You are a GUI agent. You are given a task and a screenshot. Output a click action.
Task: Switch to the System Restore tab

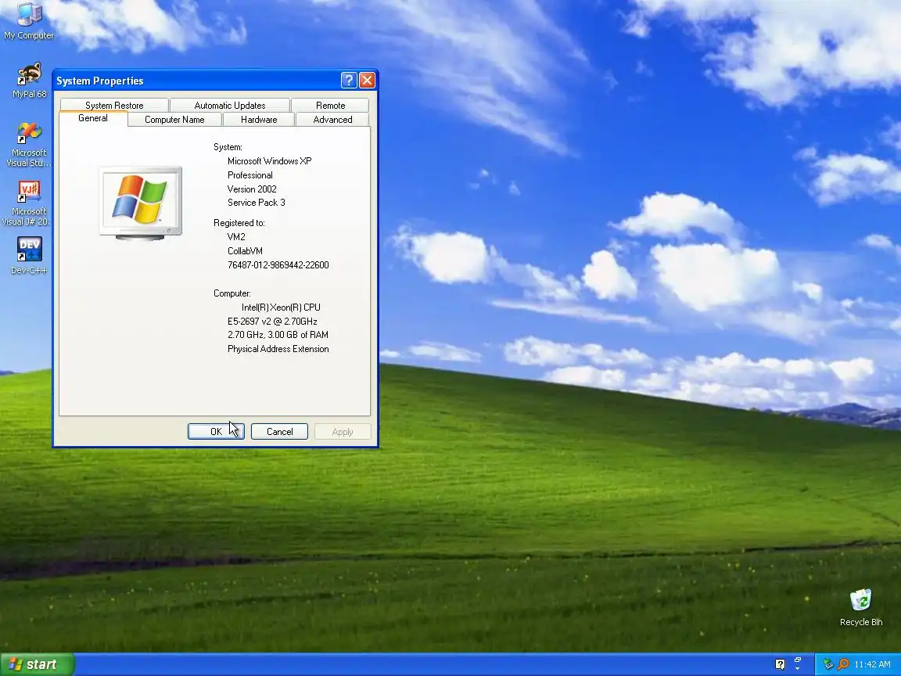click(x=114, y=105)
